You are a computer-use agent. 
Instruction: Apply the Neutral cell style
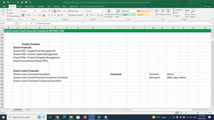point(143,15)
